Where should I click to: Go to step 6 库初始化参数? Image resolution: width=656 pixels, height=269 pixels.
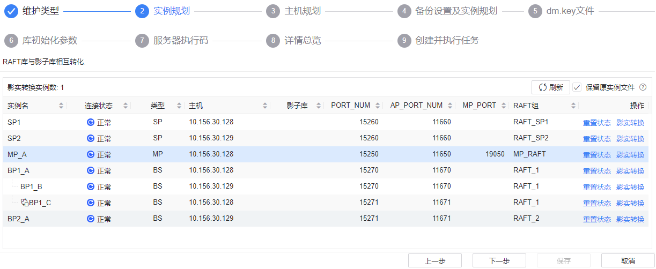click(x=41, y=41)
